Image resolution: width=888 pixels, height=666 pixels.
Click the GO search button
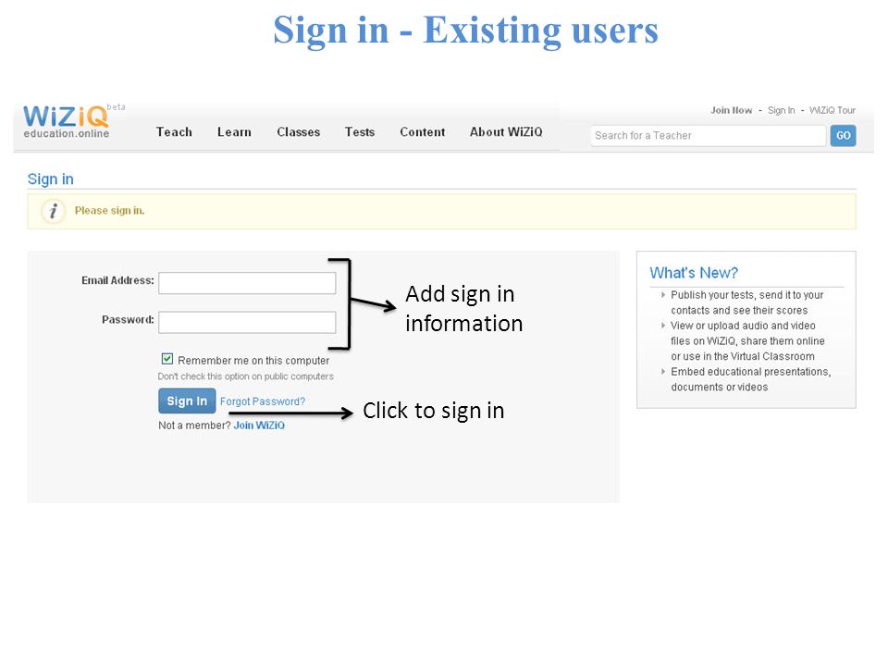[844, 136]
